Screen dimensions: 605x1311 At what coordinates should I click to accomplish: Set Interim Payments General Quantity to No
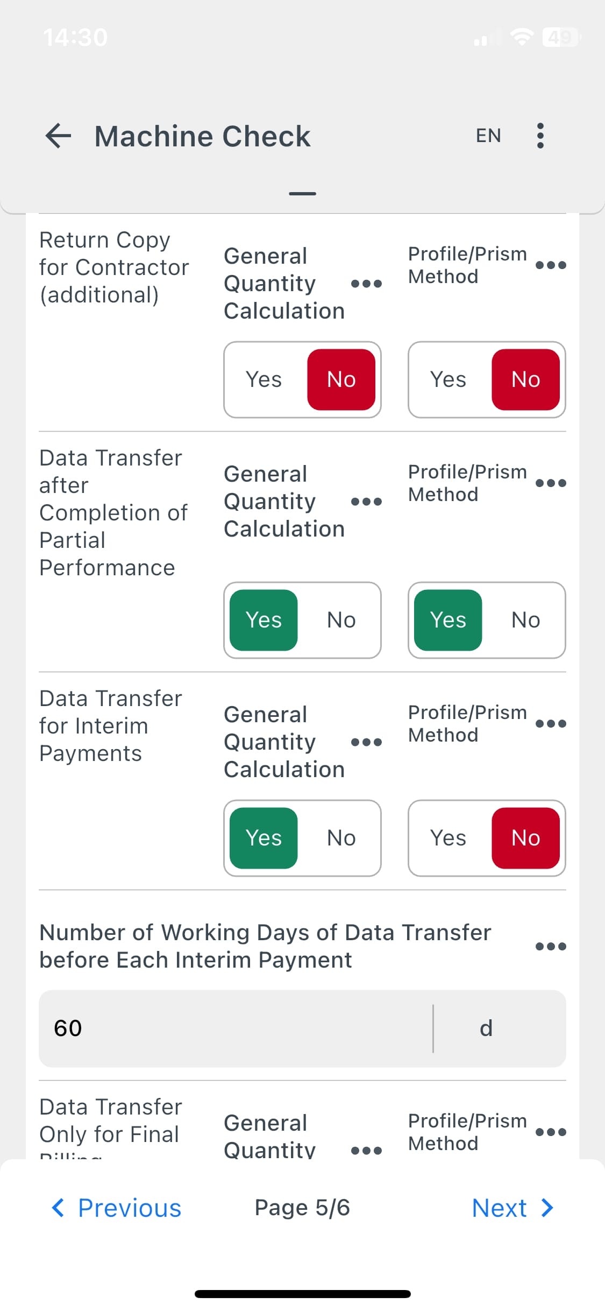click(x=341, y=838)
